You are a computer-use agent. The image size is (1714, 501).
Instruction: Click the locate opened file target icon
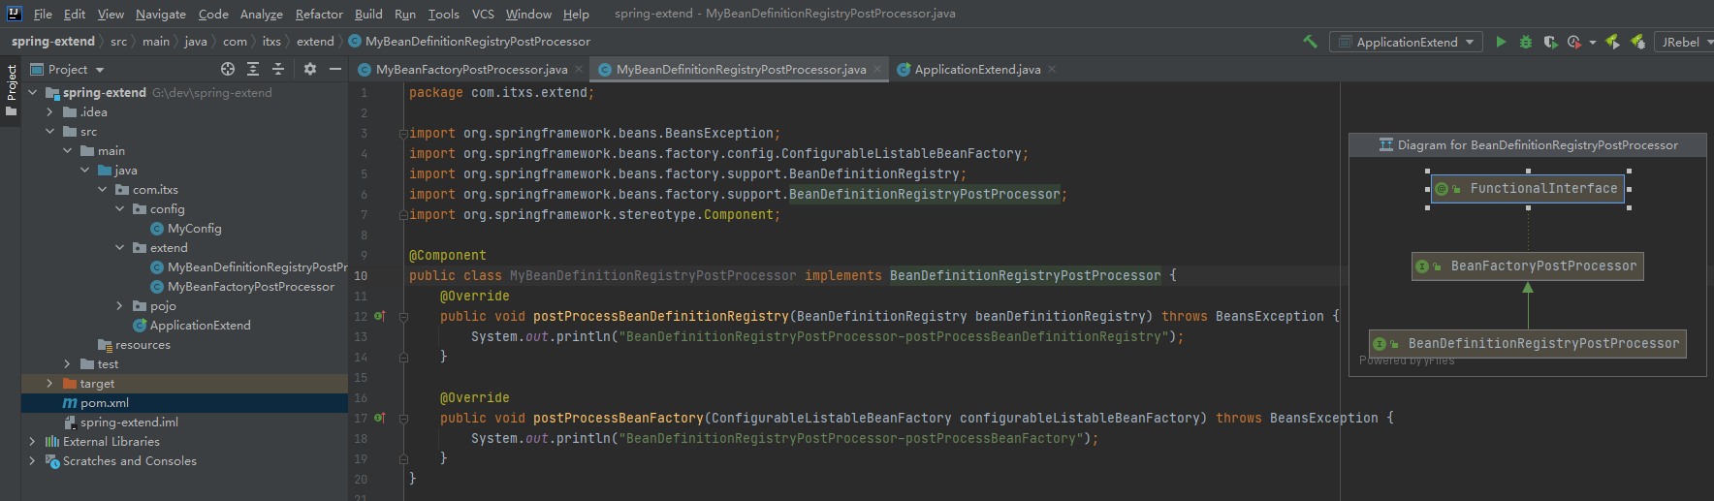[228, 69]
